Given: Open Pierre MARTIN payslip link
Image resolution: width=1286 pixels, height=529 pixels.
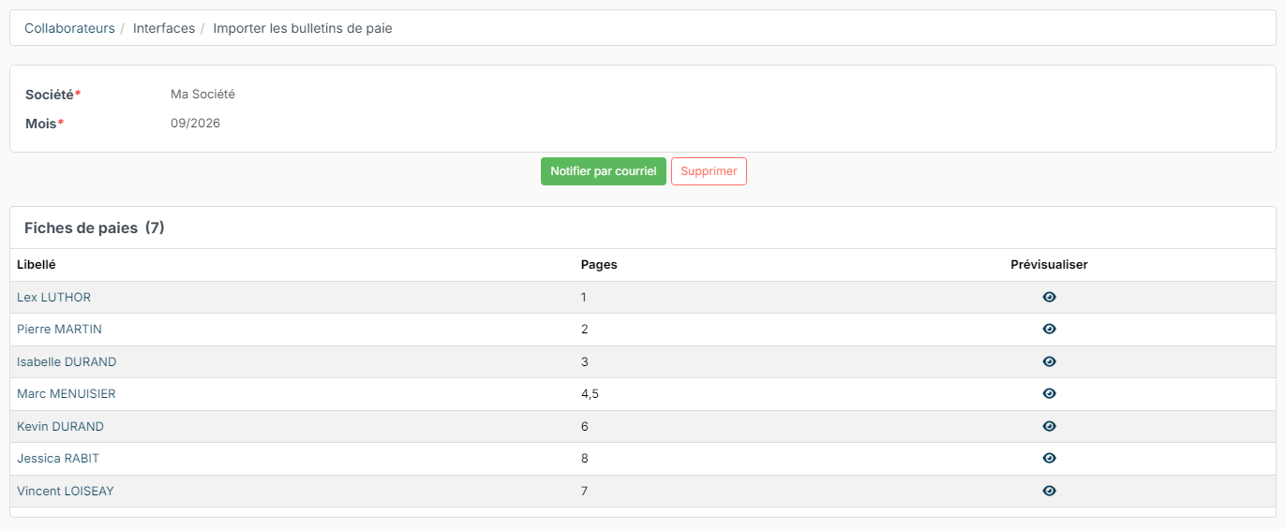Looking at the screenshot, I should [x=59, y=330].
